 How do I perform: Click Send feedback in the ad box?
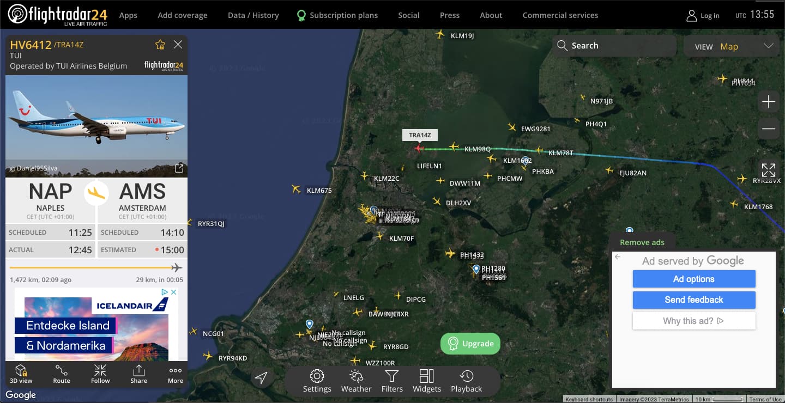click(694, 300)
